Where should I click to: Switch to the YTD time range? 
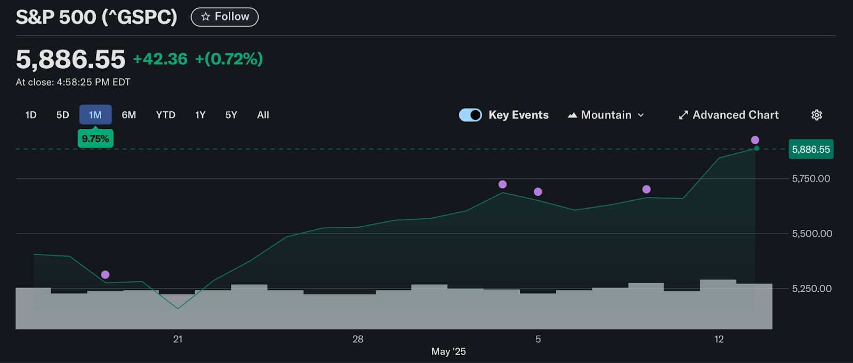165,115
